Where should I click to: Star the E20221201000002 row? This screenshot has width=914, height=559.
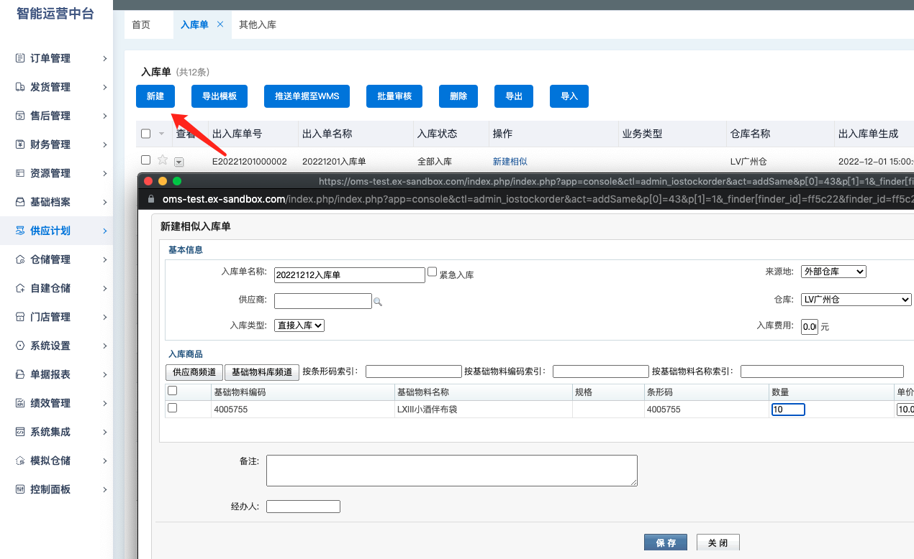[x=163, y=160]
